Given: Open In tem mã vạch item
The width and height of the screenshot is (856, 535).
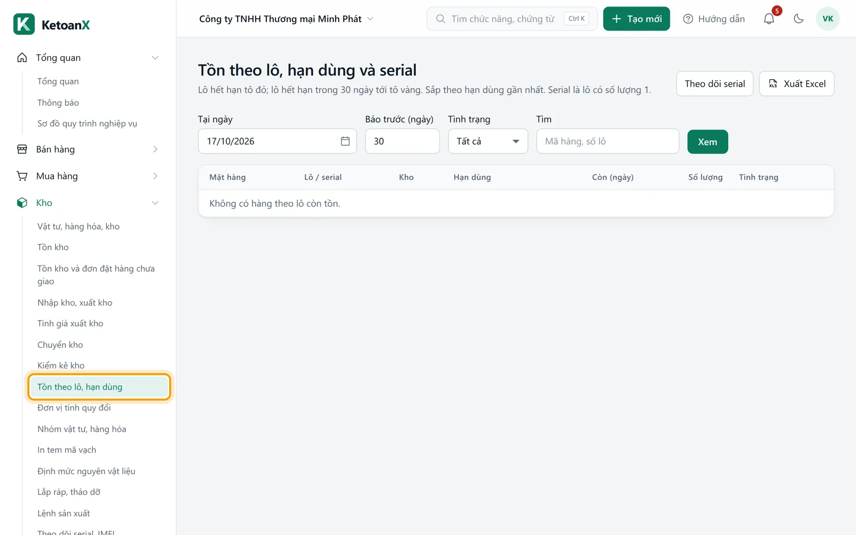Looking at the screenshot, I should (x=67, y=450).
